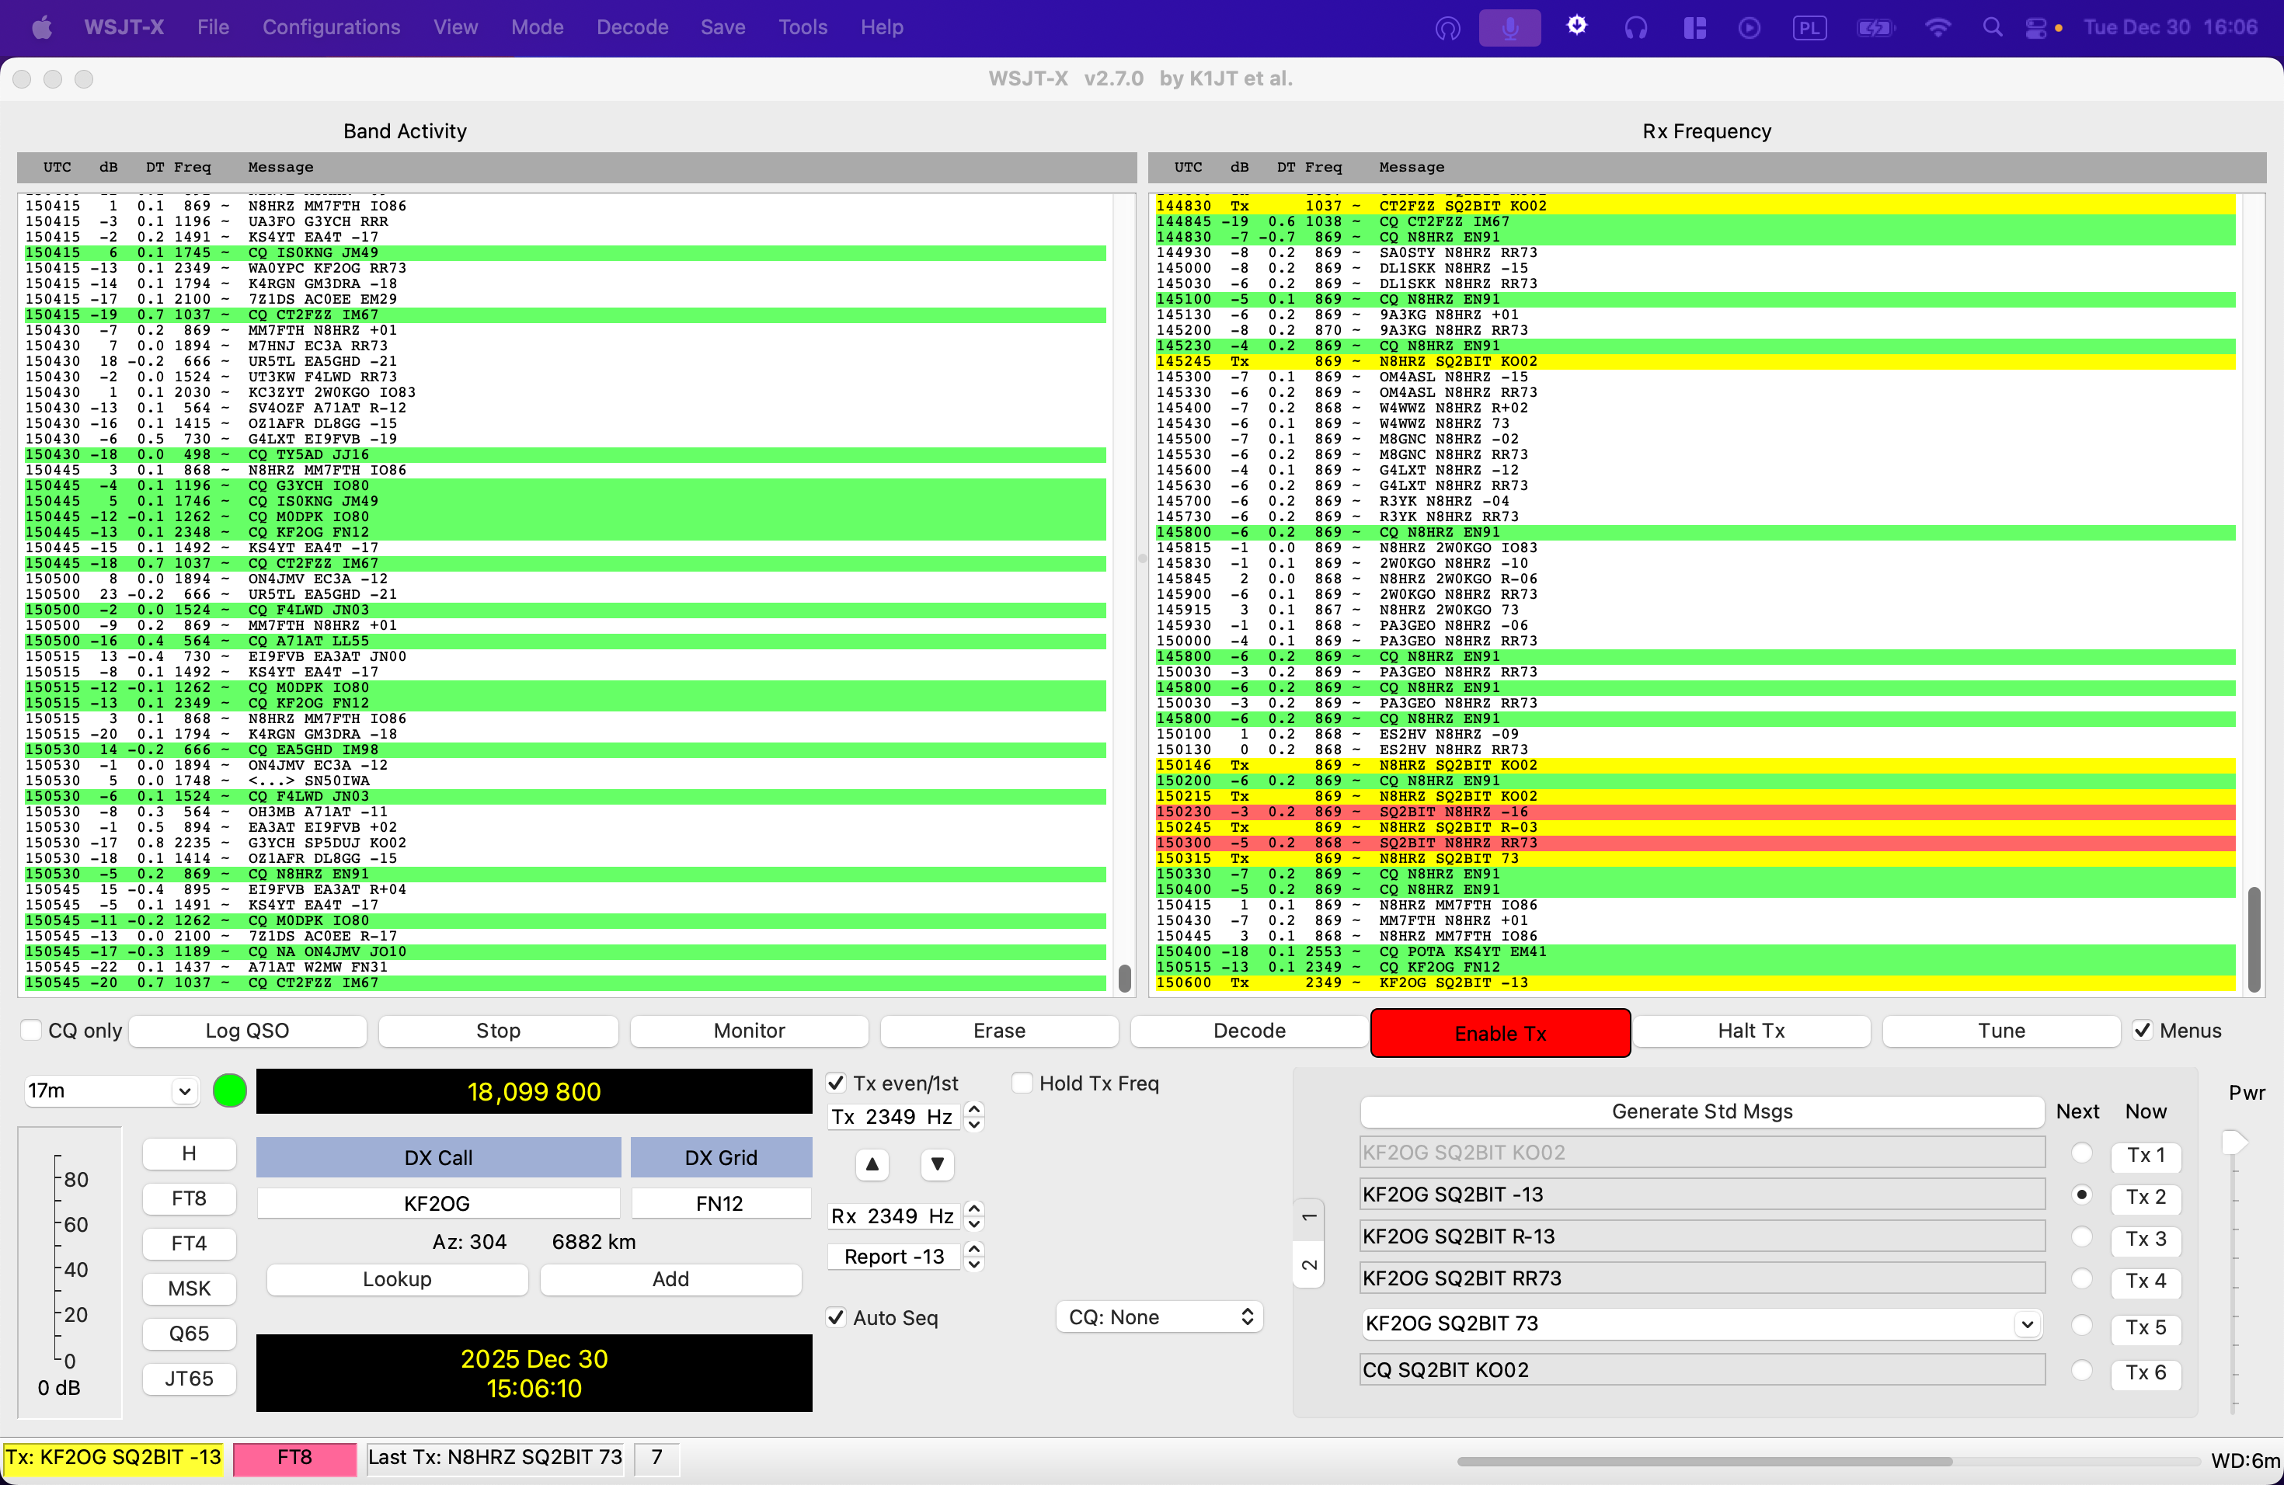Click the headphones icon in menu bar

click(1635, 28)
